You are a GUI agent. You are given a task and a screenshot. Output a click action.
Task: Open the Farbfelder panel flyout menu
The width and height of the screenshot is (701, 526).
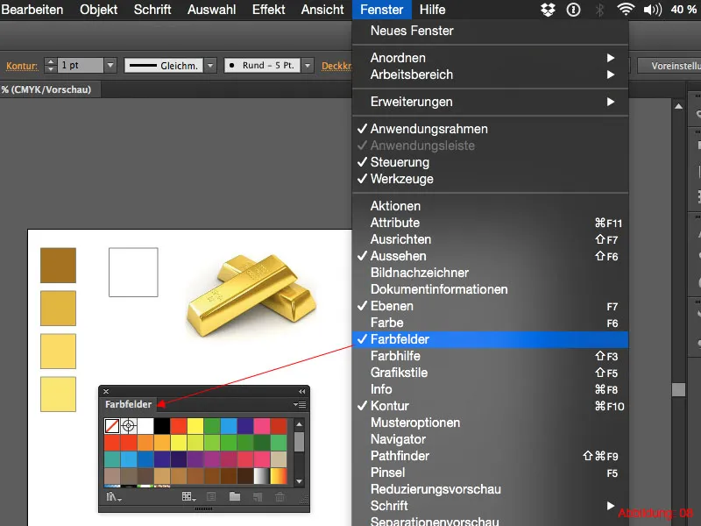300,404
